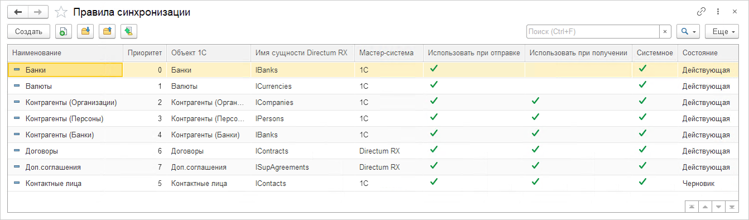Click the Поиск search input field
This screenshot has height=220, width=749.
pyautogui.click(x=593, y=32)
